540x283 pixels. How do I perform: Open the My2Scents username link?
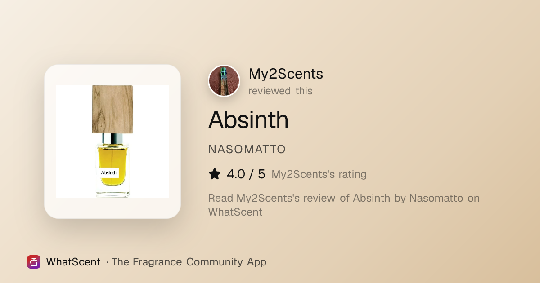click(x=286, y=74)
